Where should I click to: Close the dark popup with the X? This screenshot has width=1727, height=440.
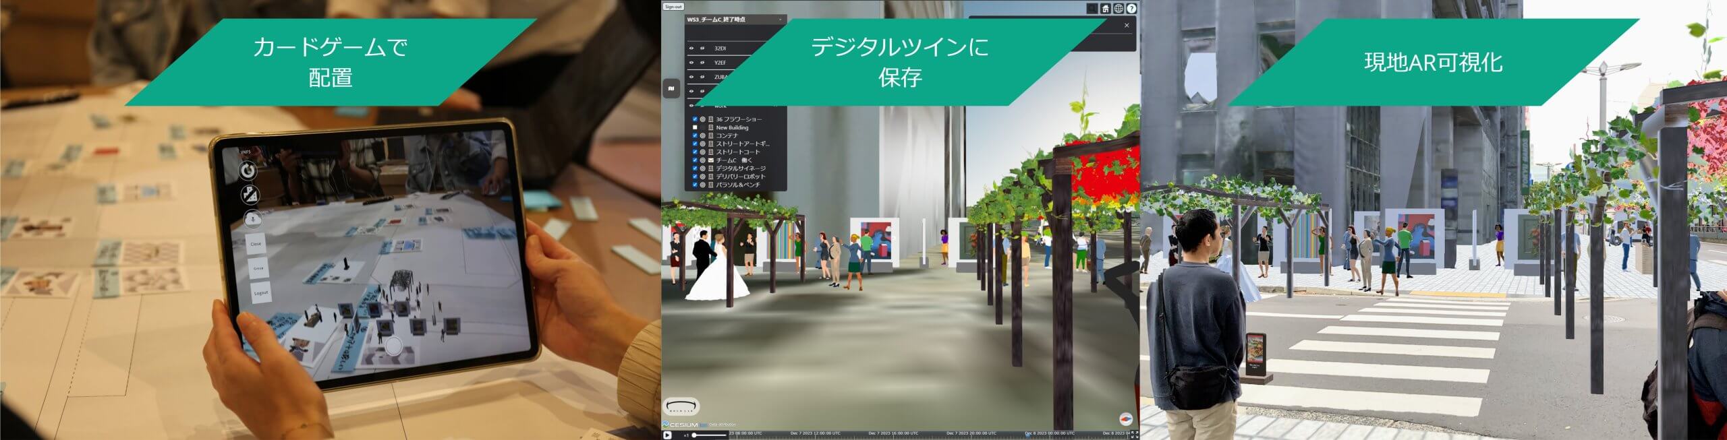(x=1127, y=25)
